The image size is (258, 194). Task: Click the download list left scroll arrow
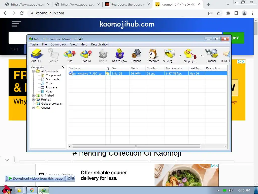coord(70,146)
